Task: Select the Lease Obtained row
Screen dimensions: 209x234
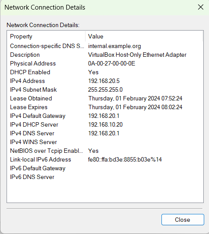Action: tap(105, 99)
